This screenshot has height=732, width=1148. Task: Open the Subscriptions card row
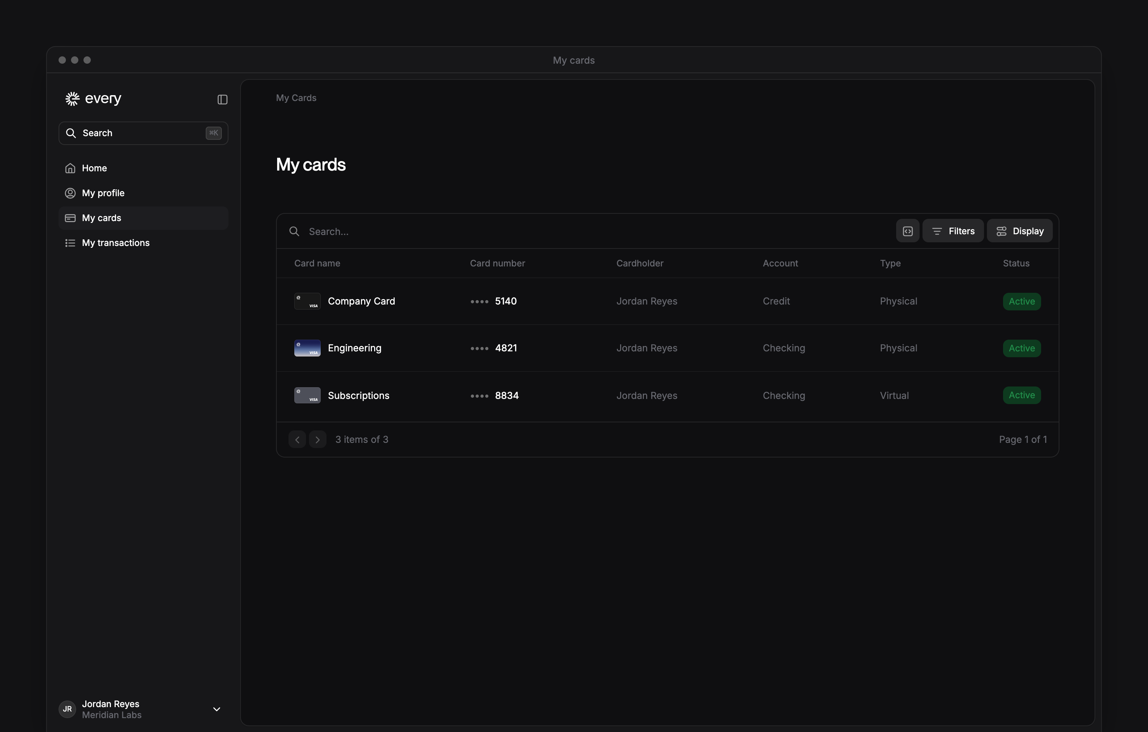coord(667,396)
